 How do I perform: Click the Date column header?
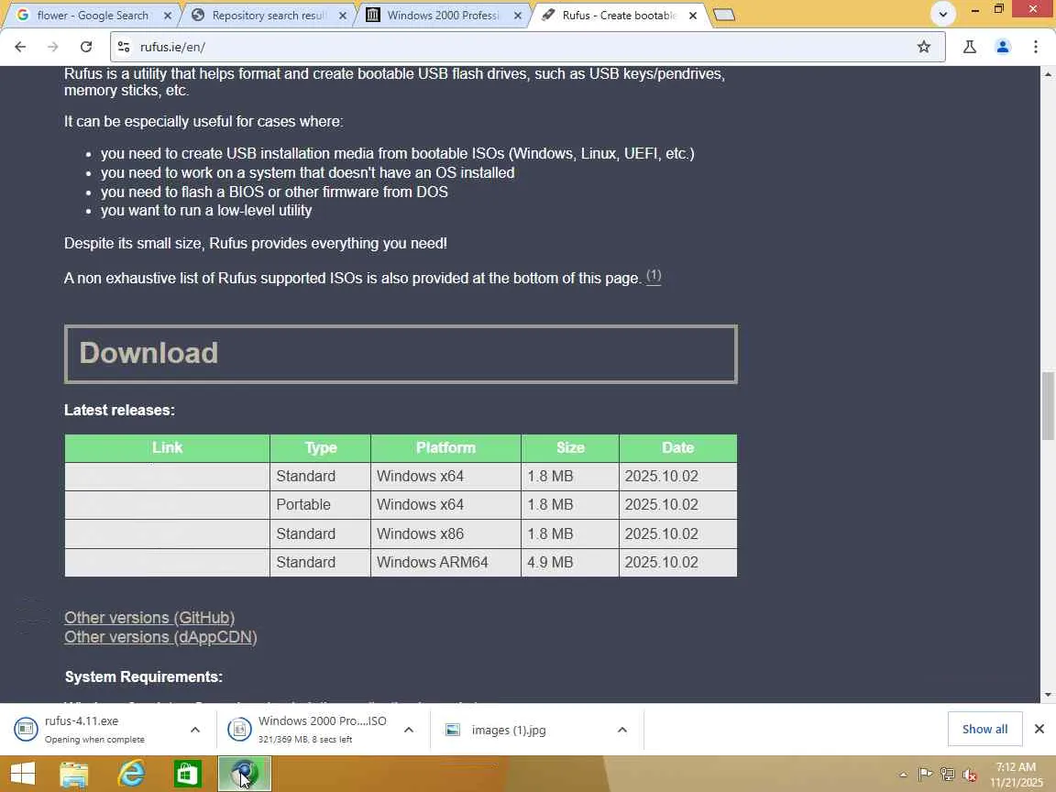click(677, 448)
